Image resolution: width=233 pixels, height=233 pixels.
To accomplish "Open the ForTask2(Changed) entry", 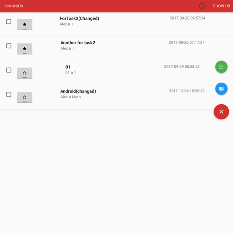I will 79,19.
